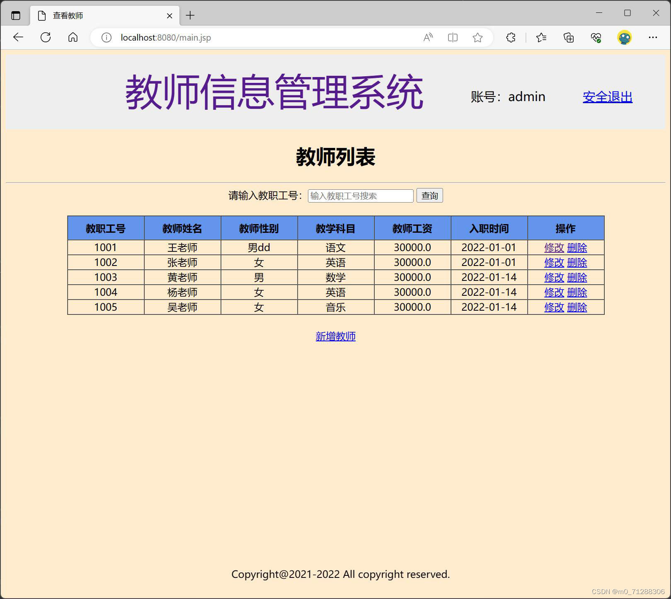Click 修改 for teacher 1003 黄老师

[553, 277]
